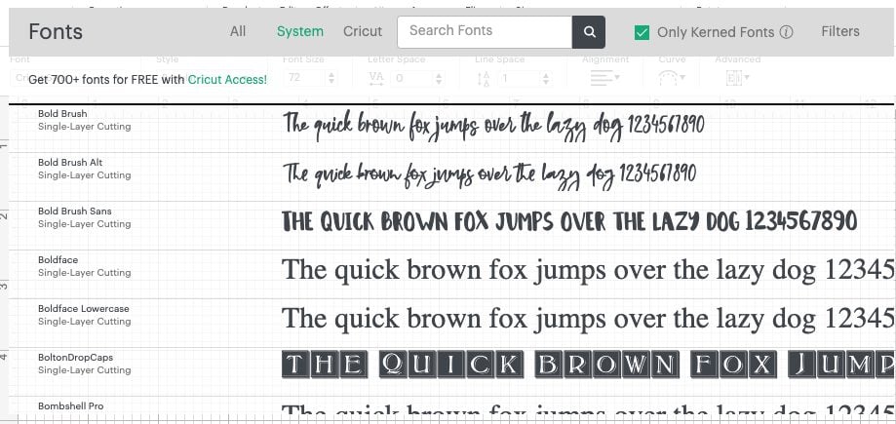Click BoltonDropCaps boxed letters preview
Image resolution: width=896 pixels, height=424 pixels.
coord(589,365)
